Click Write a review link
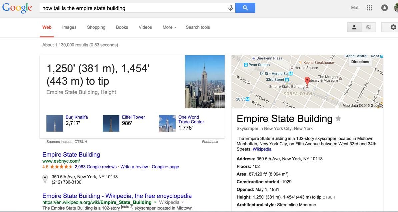The height and width of the screenshot is (212, 398). pyautogui.click(x=134, y=167)
